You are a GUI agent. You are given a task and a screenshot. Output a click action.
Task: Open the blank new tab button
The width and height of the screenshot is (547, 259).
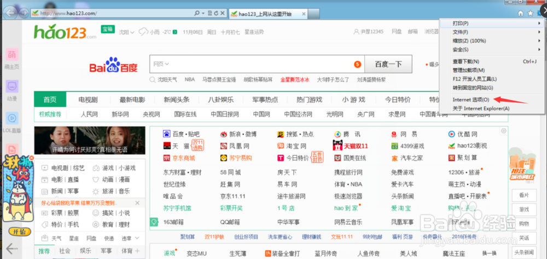click(x=314, y=14)
